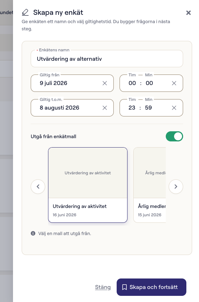Viewport: 199px width, 302px height.
Task: Set the end hour field 23
Action: [x=132, y=108]
